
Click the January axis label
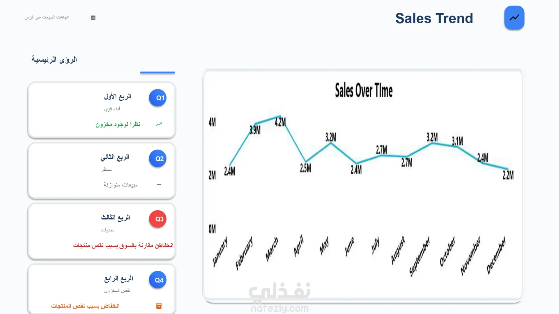(x=220, y=251)
